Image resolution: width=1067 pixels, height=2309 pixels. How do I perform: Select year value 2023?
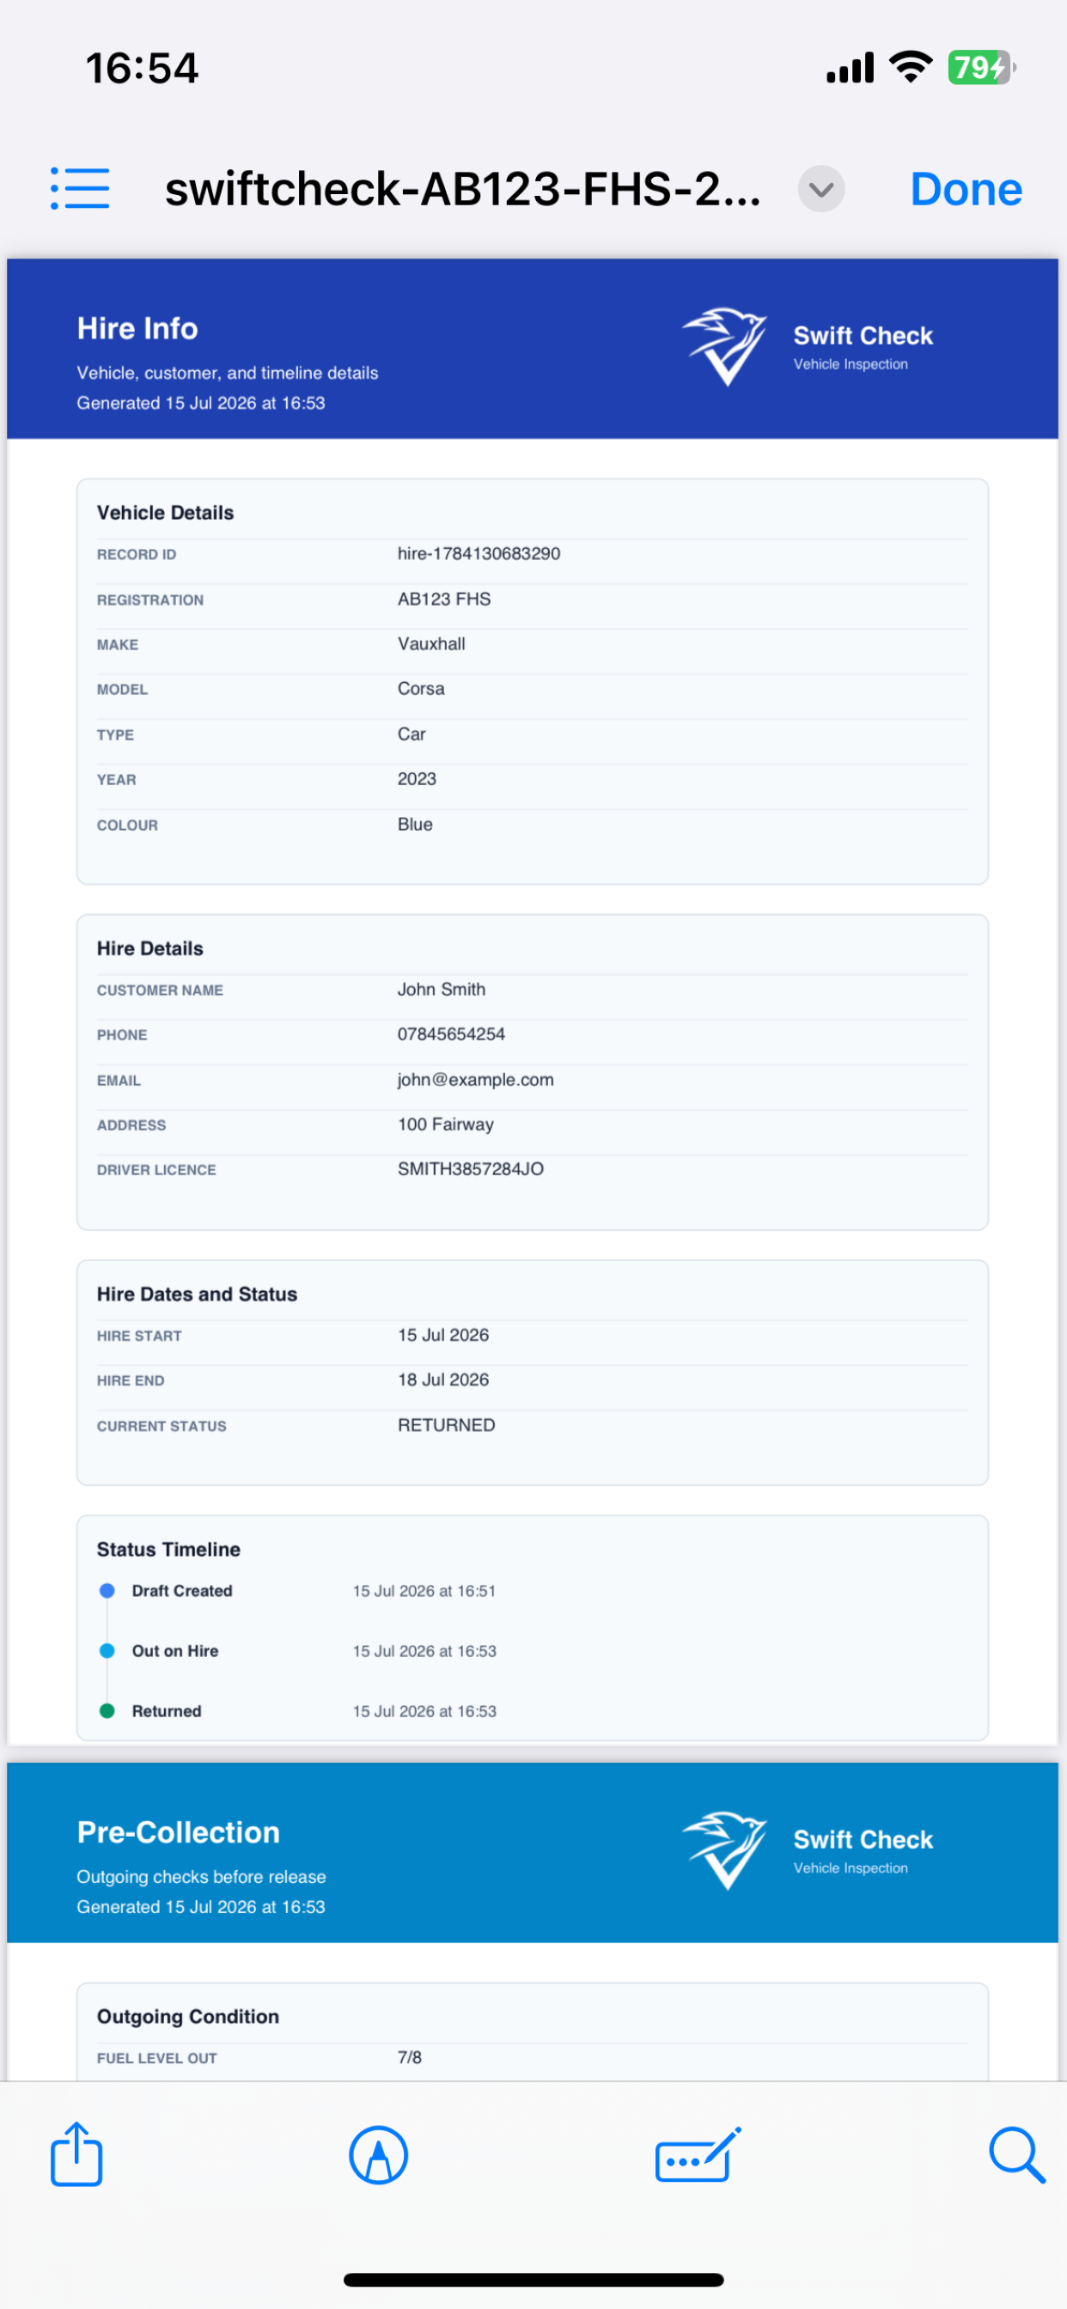(417, 779)
